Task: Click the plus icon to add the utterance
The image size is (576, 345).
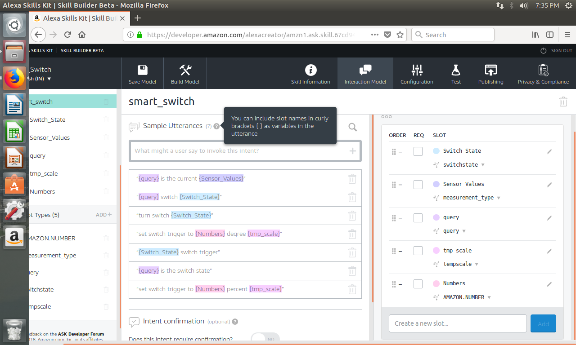Action: click(353, 151)
